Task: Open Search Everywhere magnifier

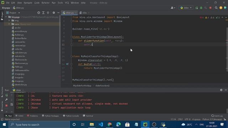Action: [x=216, y=8]
